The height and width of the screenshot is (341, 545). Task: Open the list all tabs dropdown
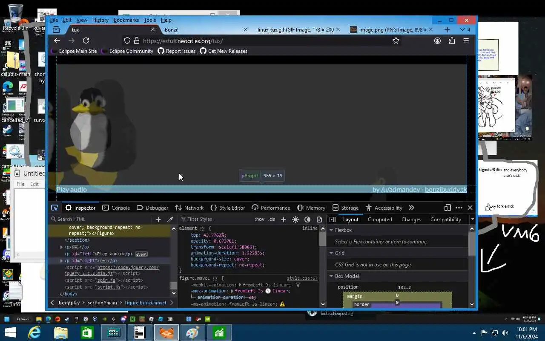pyautogui.click(x=465, y=29)
